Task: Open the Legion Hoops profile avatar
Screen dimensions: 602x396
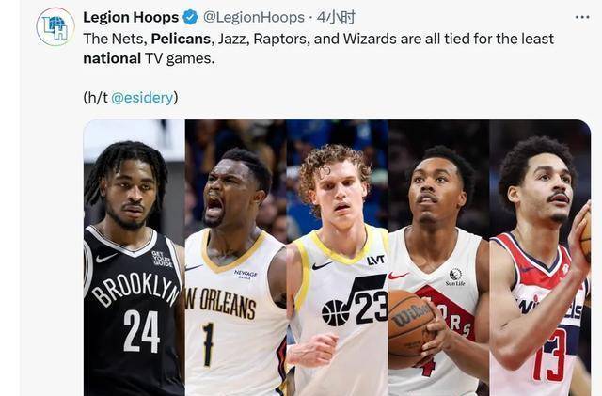Action: click(x=55, y=27)
